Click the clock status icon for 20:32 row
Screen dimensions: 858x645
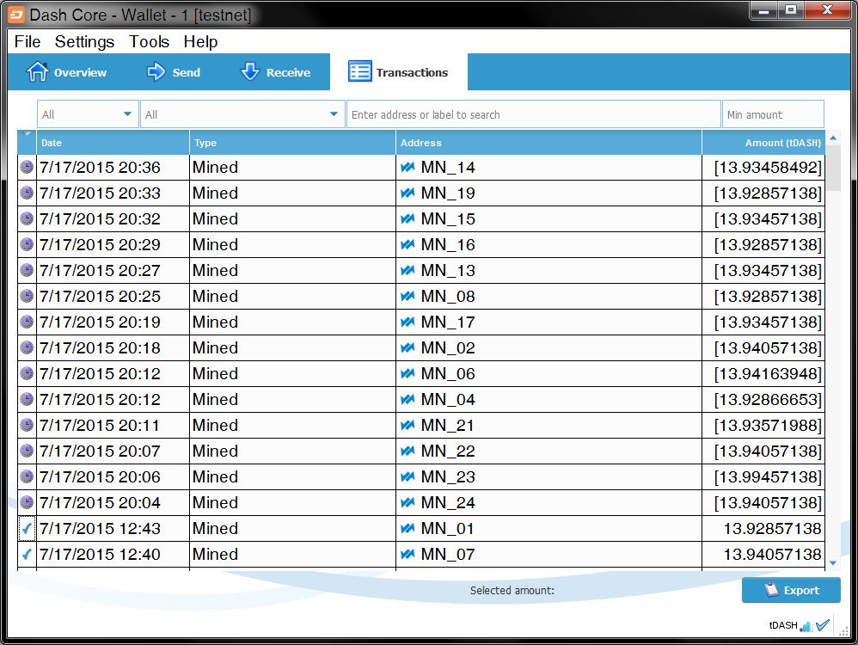27,218
